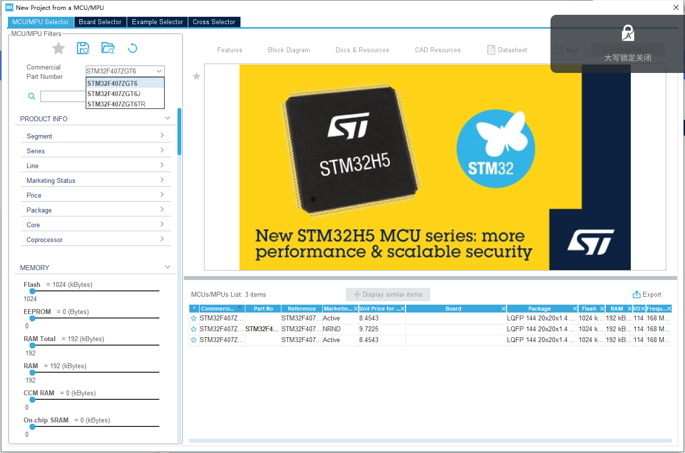Select the 9.7225 unit price cell
The height and width of the screenshot is (453, 685).
point(382,329)
